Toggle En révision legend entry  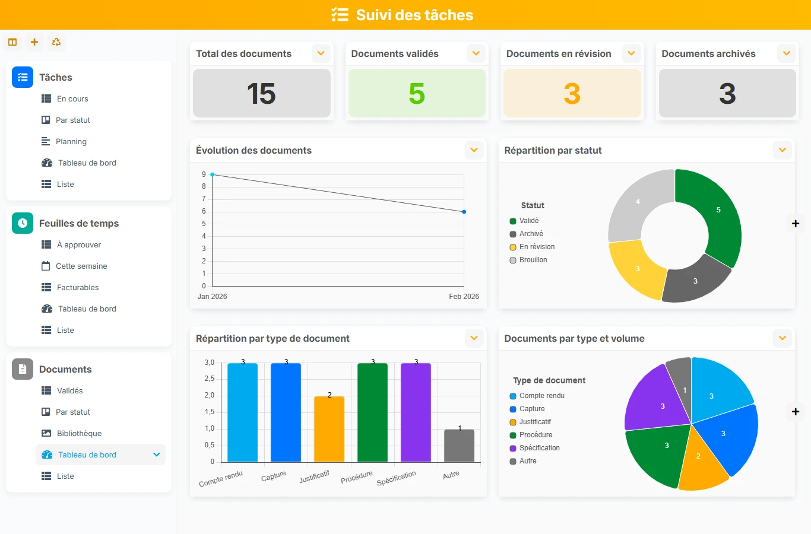tap(533, 247)
